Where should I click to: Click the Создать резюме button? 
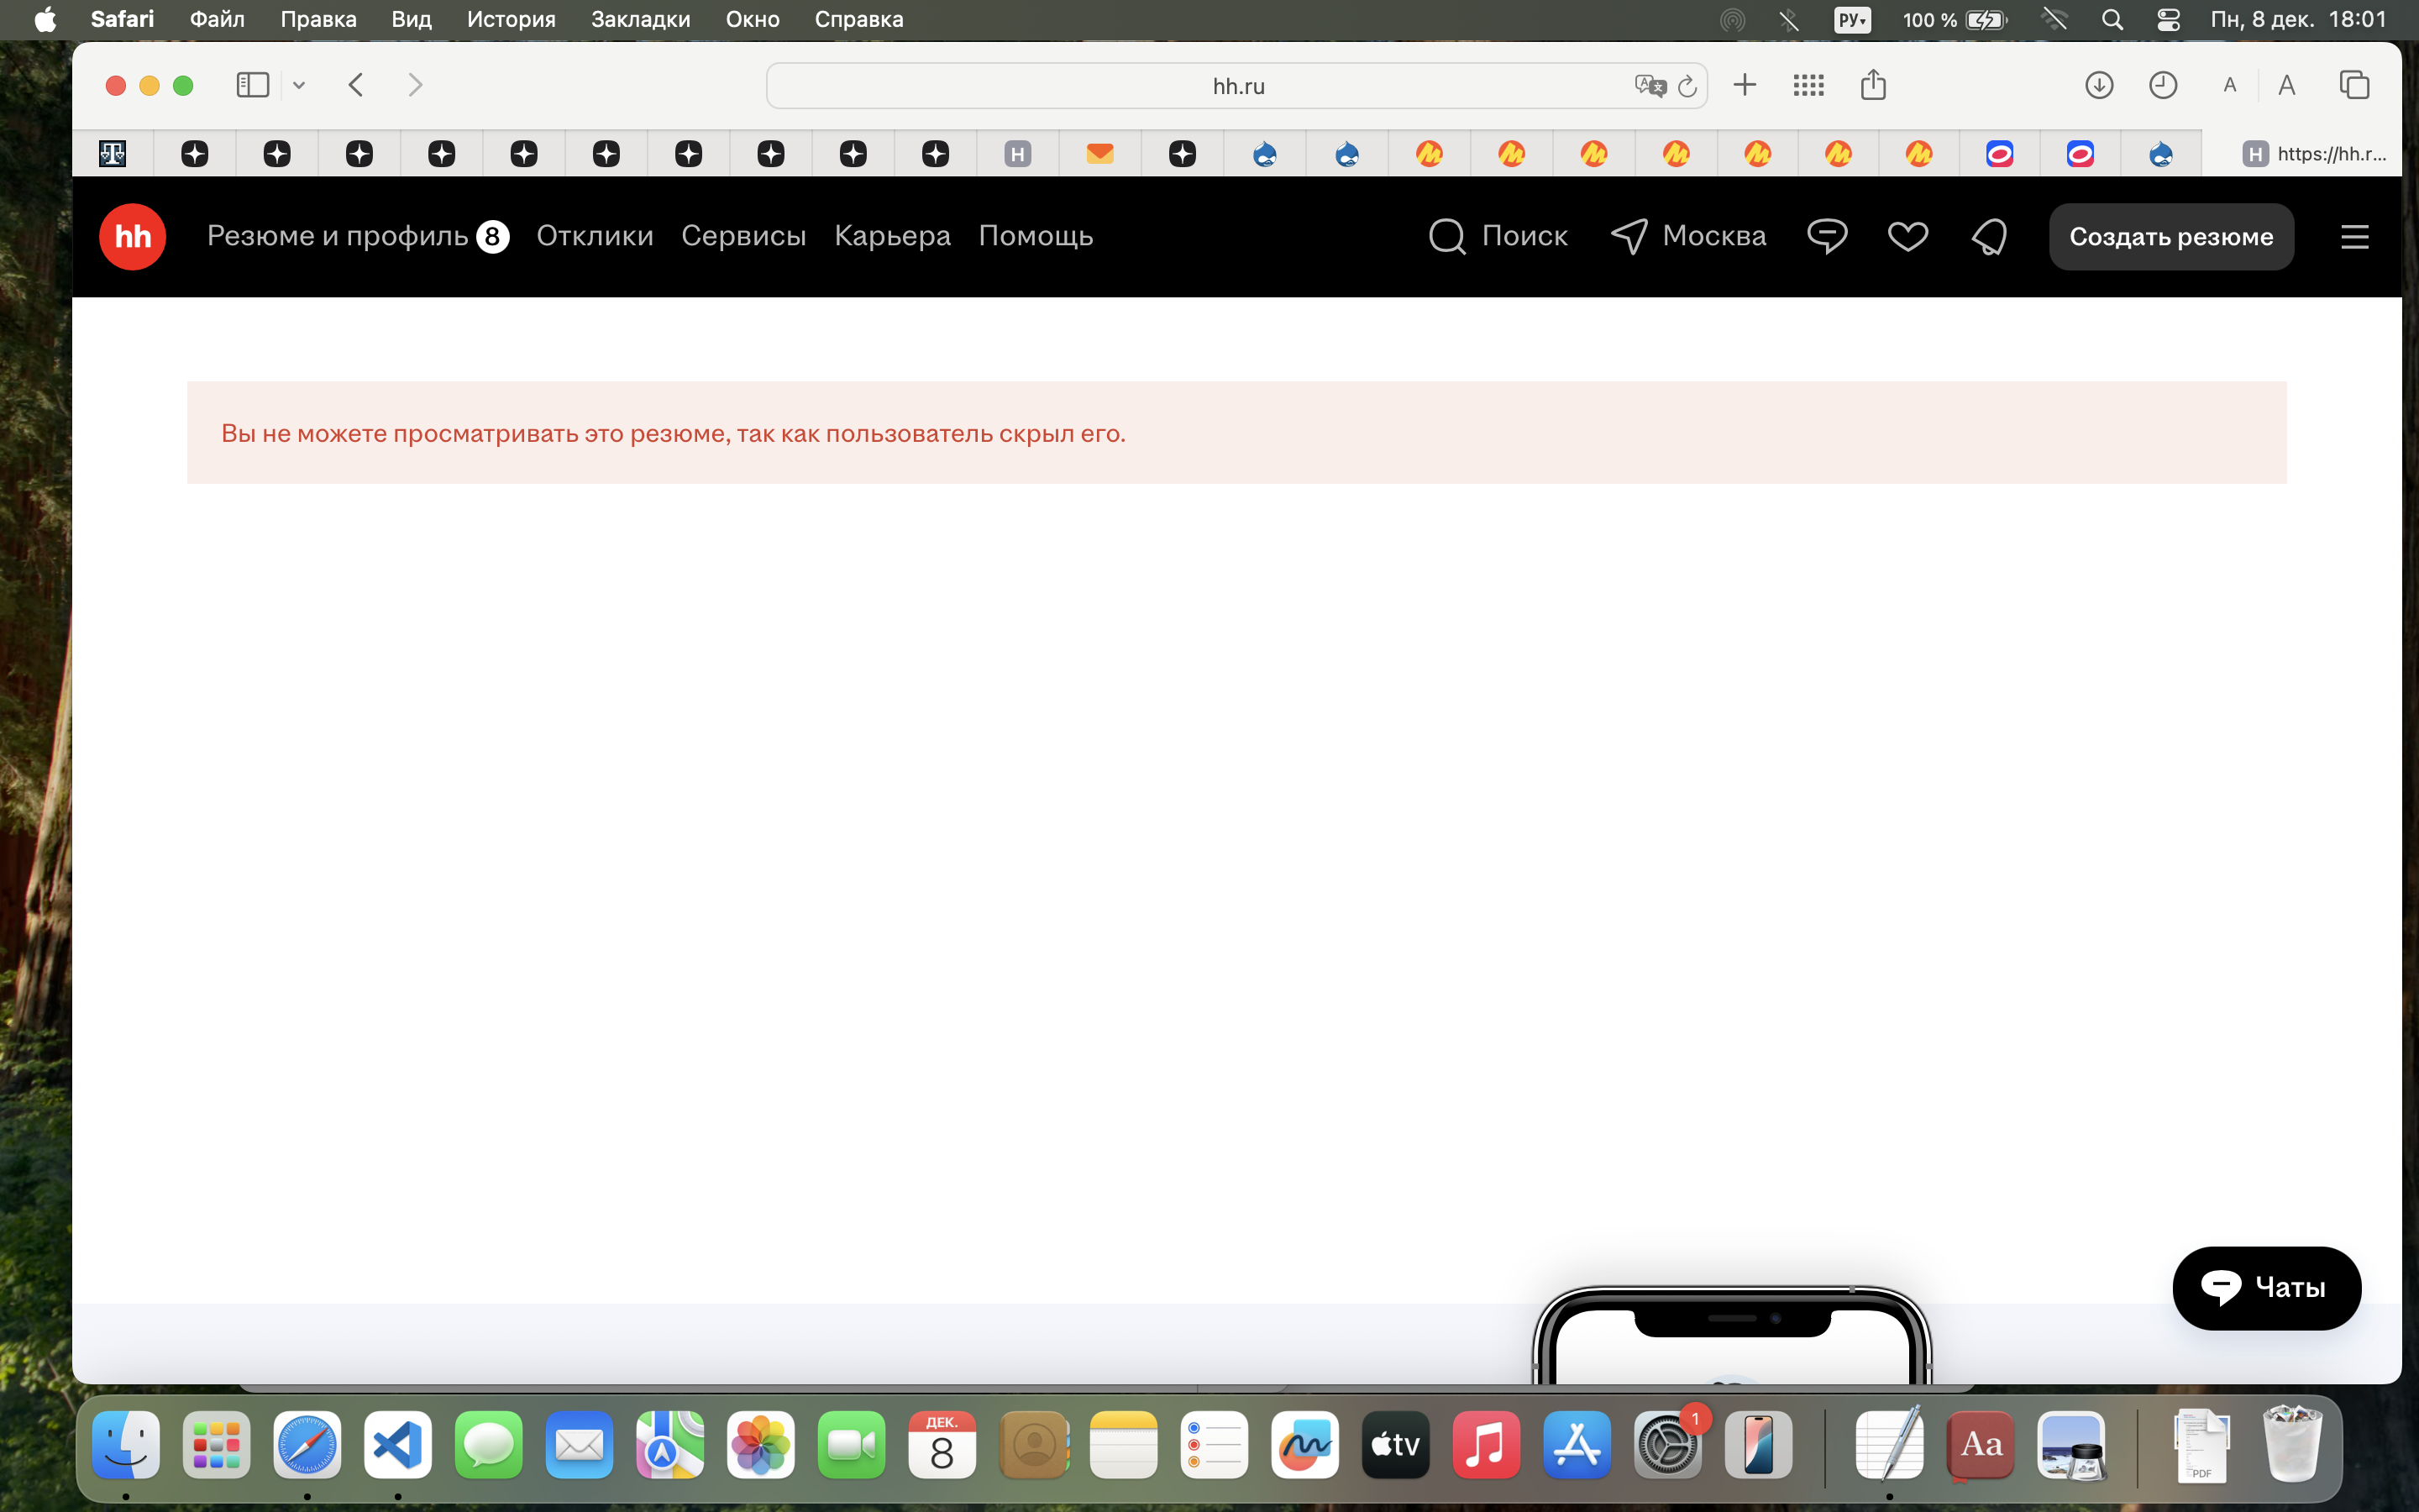pyautogui.click(x=2170, y=237)
